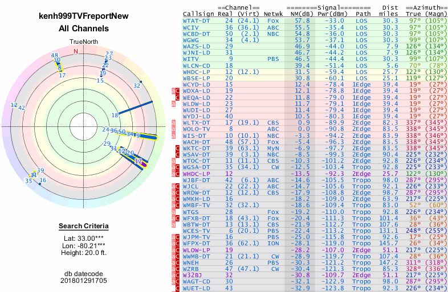Screen dimensions: 448x292
Task: Open the WTAT-DT callsign link
Action: [x=196, y=20]
